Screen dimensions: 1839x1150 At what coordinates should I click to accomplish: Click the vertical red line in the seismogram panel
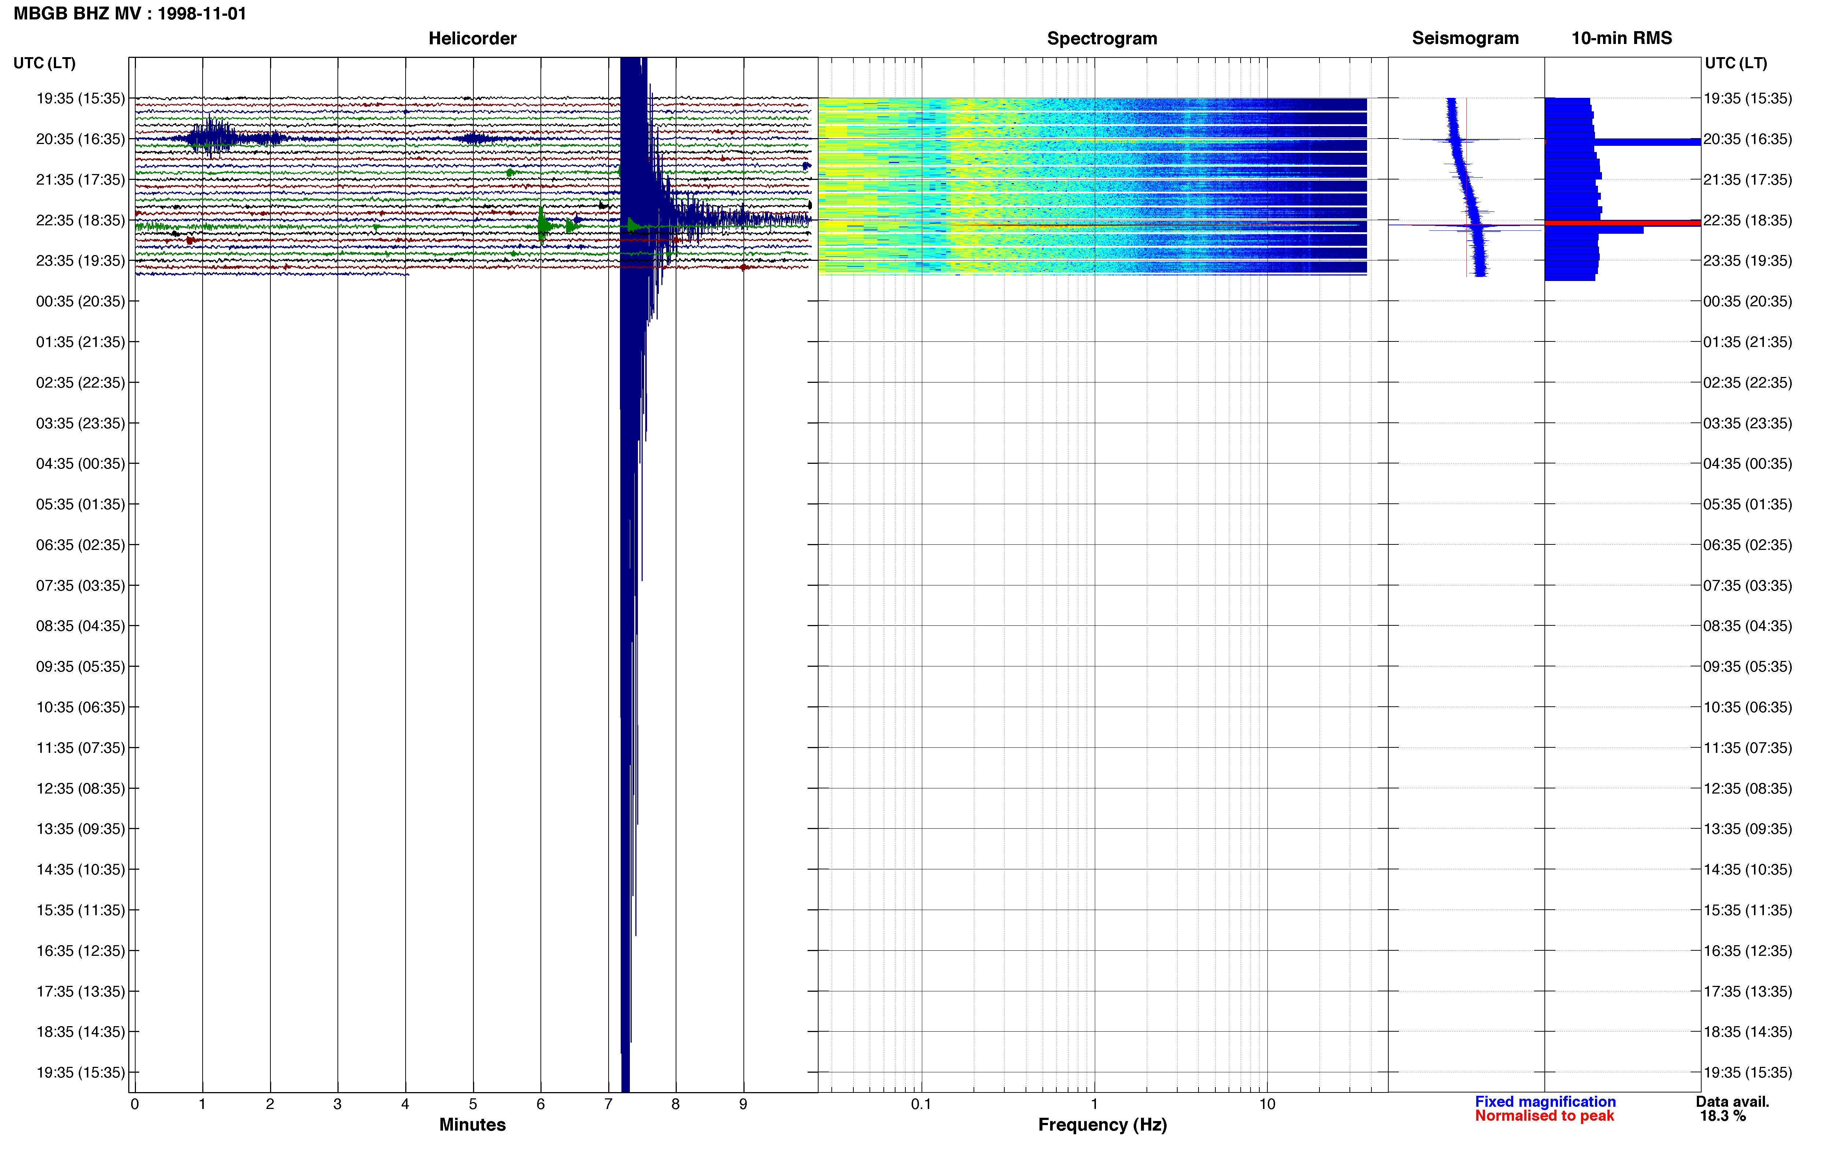point(1466,187)
